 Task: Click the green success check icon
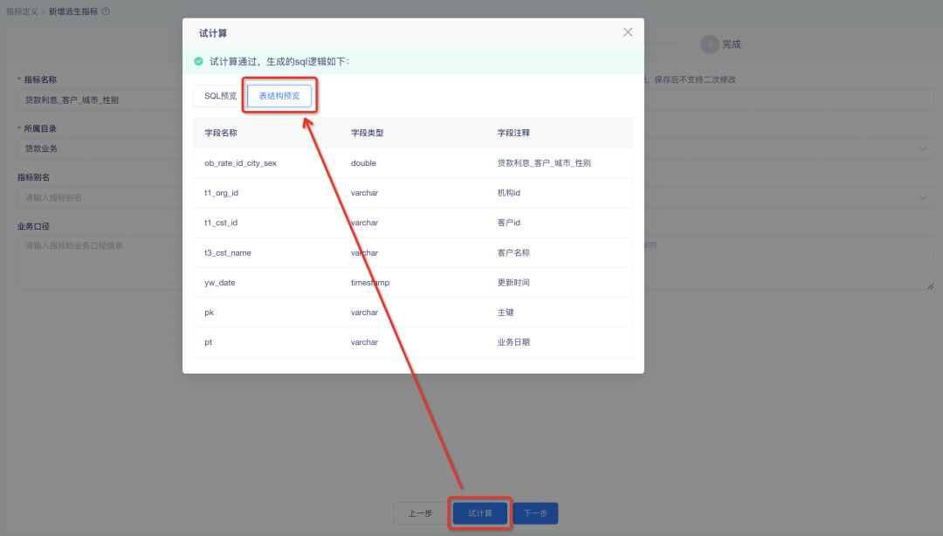tap(199, 62)
